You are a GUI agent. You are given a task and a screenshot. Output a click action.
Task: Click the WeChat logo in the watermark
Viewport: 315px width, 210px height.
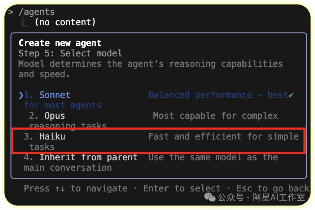tap(210, 198)
